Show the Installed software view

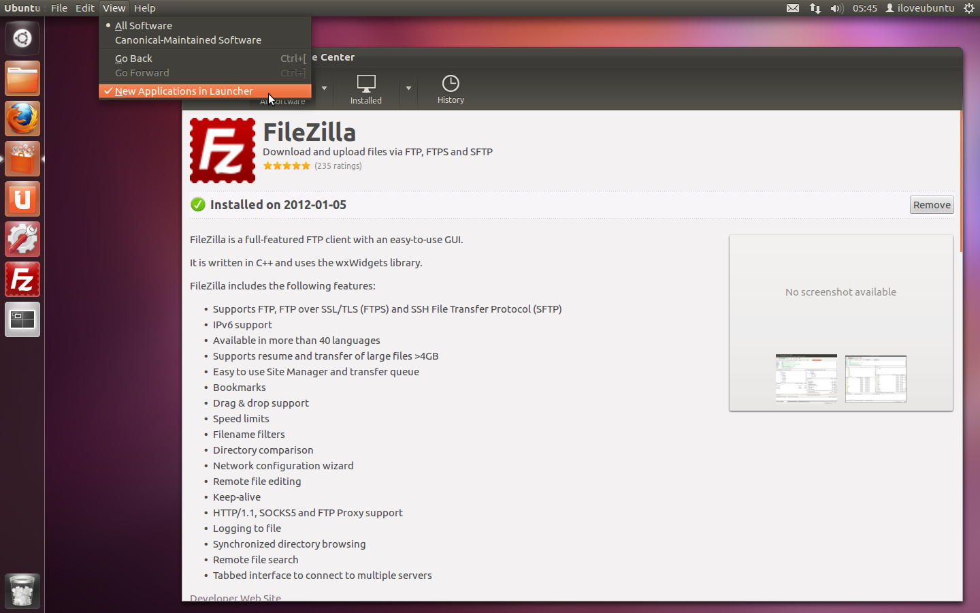pos(366,90)
